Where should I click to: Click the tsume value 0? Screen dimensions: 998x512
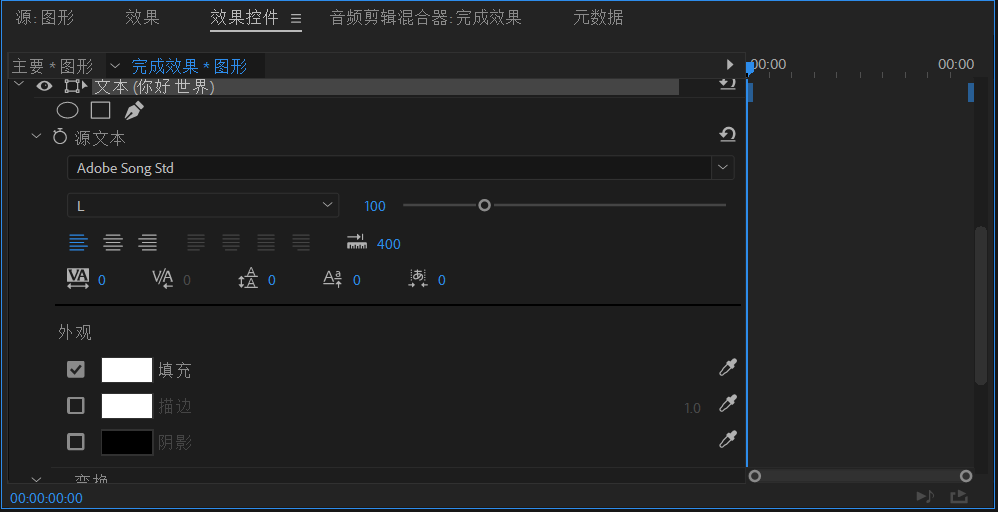tap(442, 280)
